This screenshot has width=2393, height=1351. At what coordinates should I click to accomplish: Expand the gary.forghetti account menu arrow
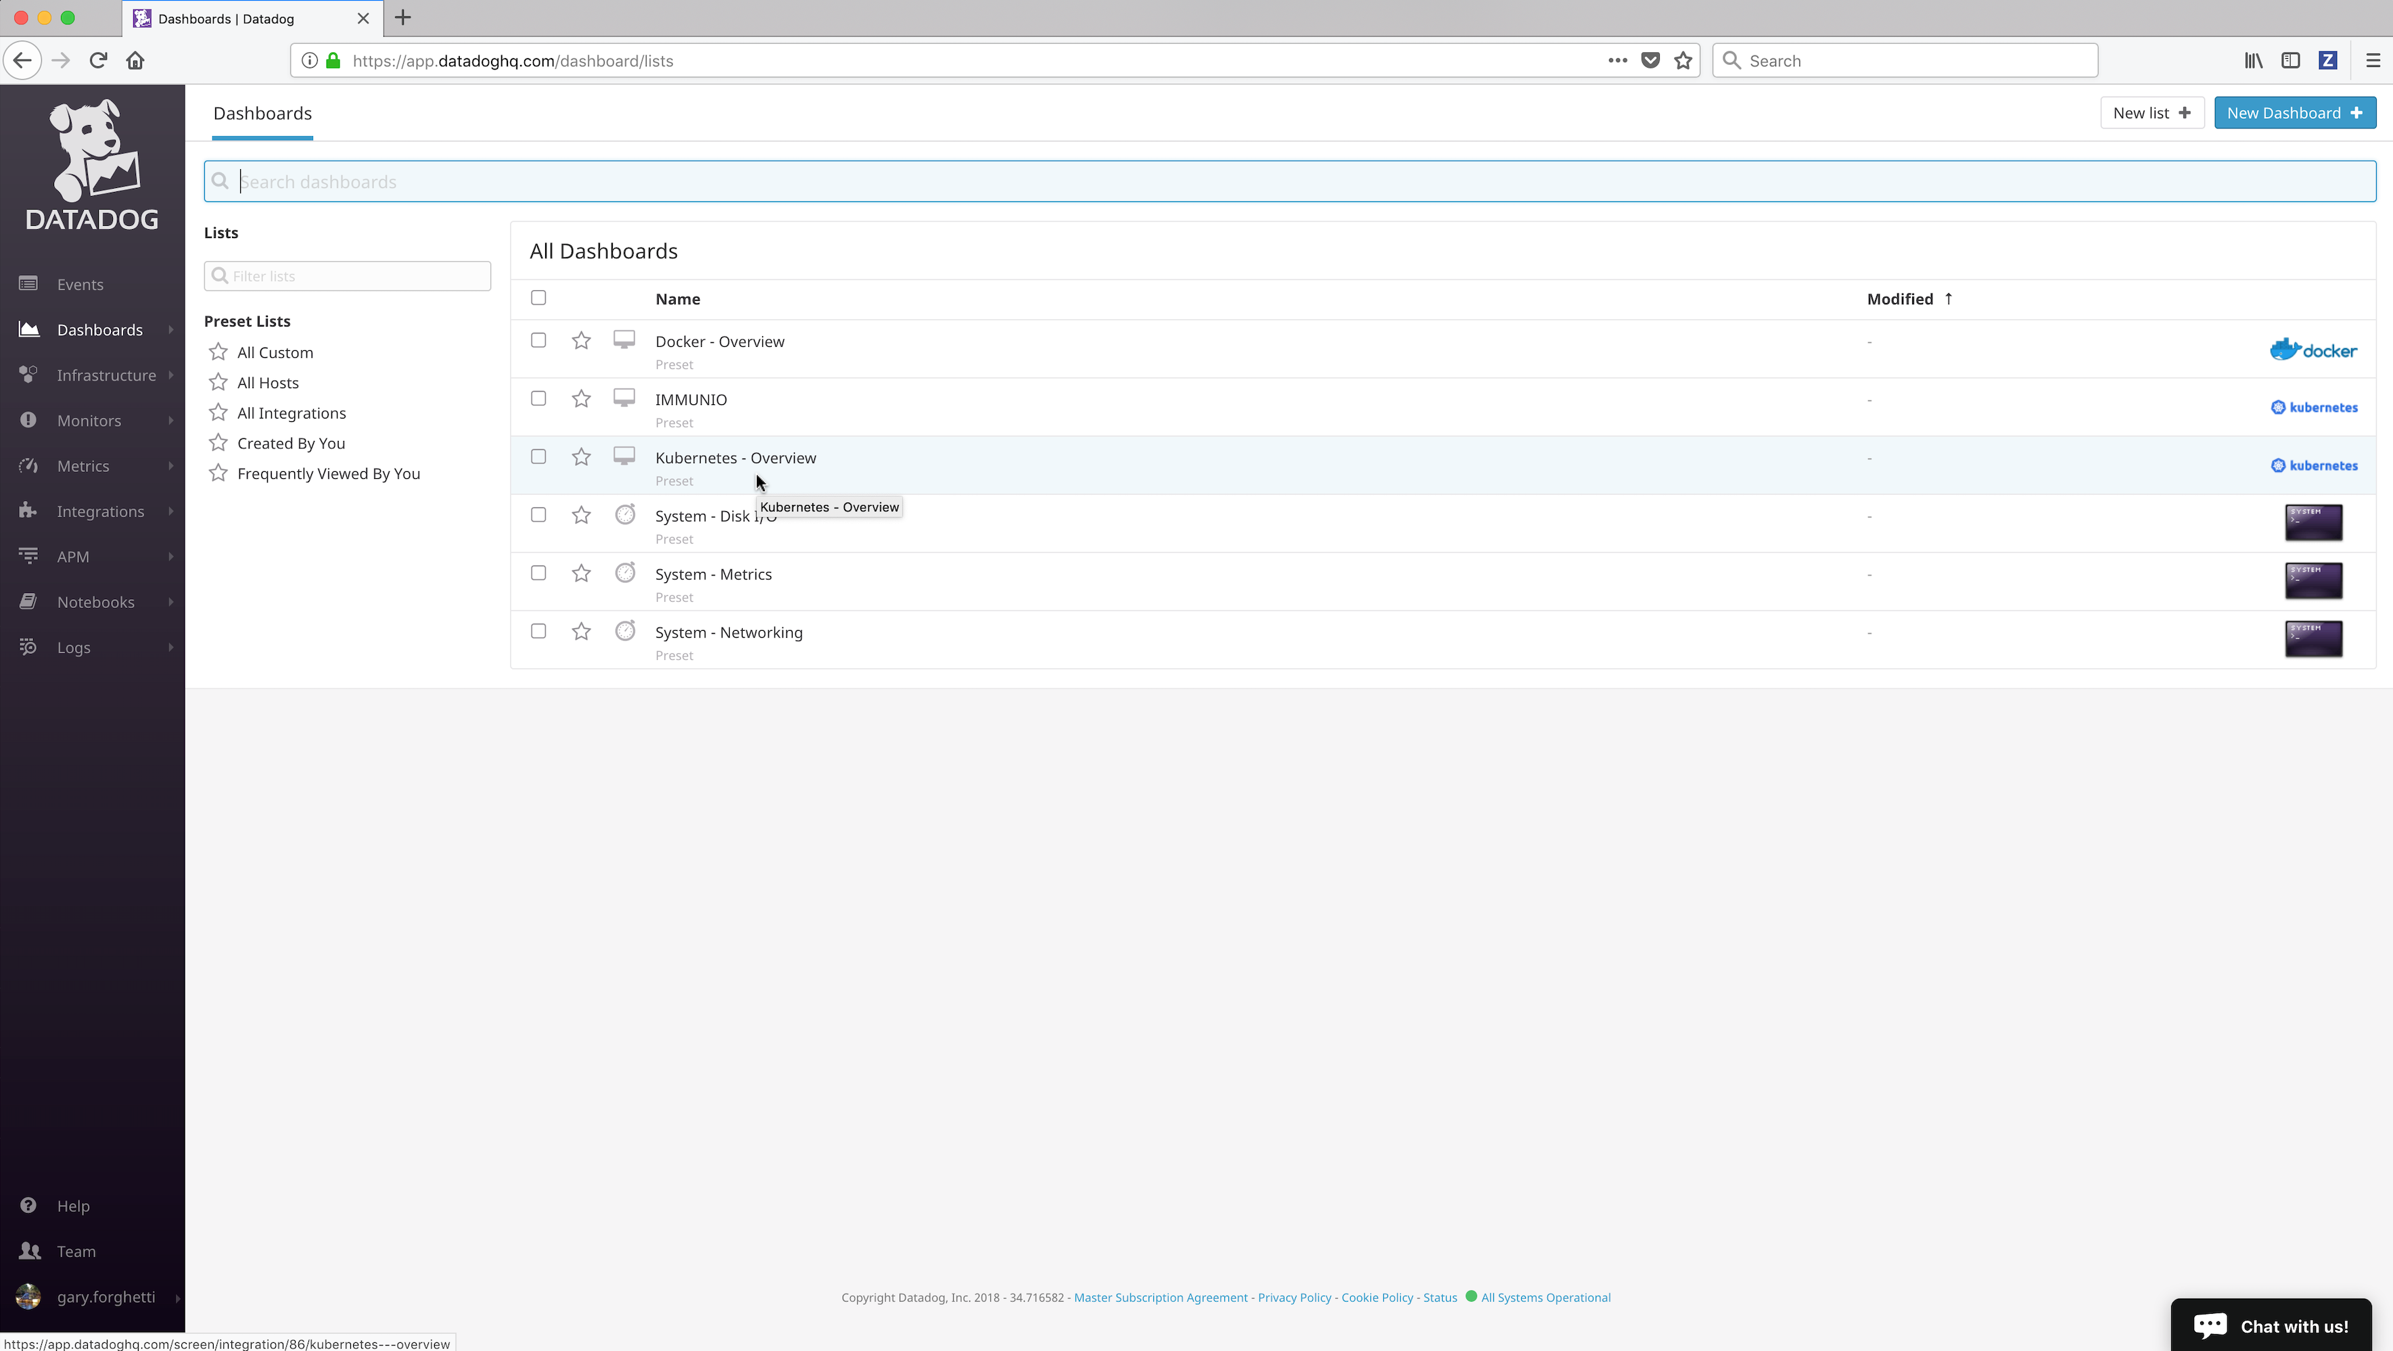click(177, 1298)
